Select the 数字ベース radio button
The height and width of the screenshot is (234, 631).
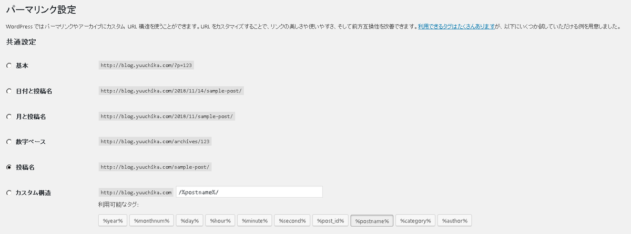tap(8, 142)
